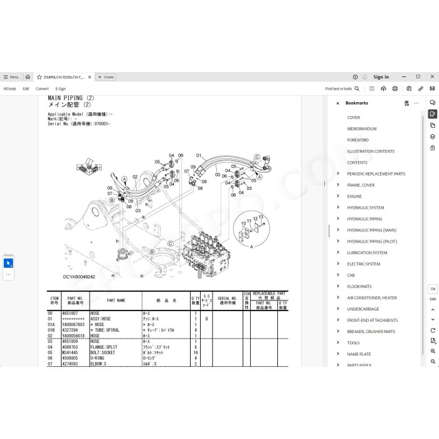Image resolution: width=439 pixels, height=439 pixels.
Task: Open the page thumbnails panel icon
Action: 433,125
